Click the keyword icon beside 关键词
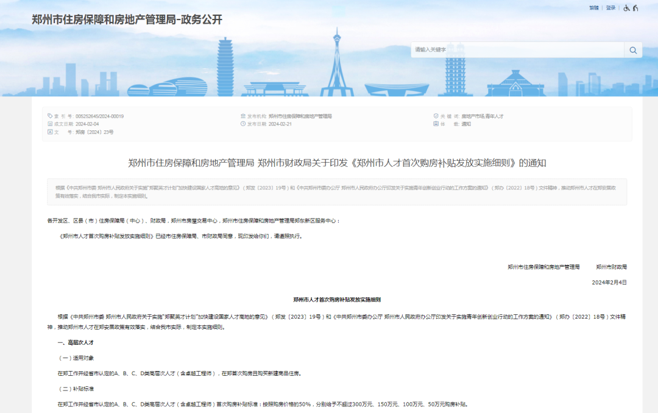This screenshot has height=413, width=658. (435, 116)
